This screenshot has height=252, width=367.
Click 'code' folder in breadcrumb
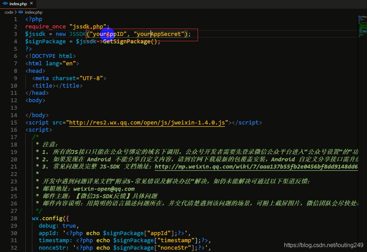[9, 12]
